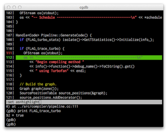Click the minimize window button
This screenshot has height=139, width=167.
(x=14, y=7)
